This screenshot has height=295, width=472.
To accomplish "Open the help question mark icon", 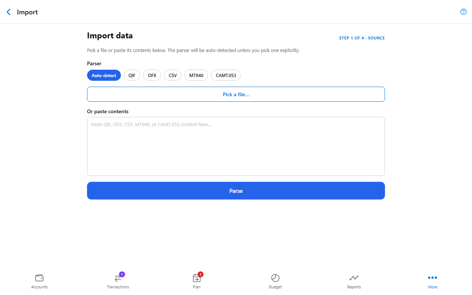I will click(464, 12).
